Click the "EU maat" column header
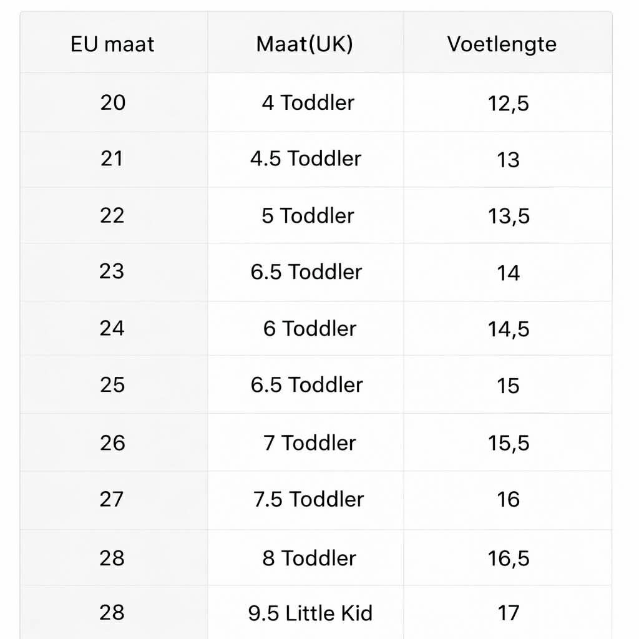Viewport: 639px width, 639px height. pos(112,44)
